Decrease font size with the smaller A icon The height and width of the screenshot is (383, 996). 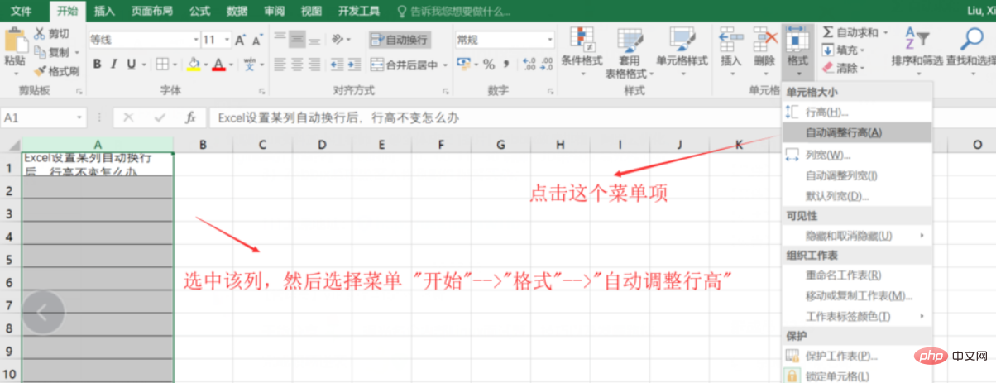click(257, 40)
